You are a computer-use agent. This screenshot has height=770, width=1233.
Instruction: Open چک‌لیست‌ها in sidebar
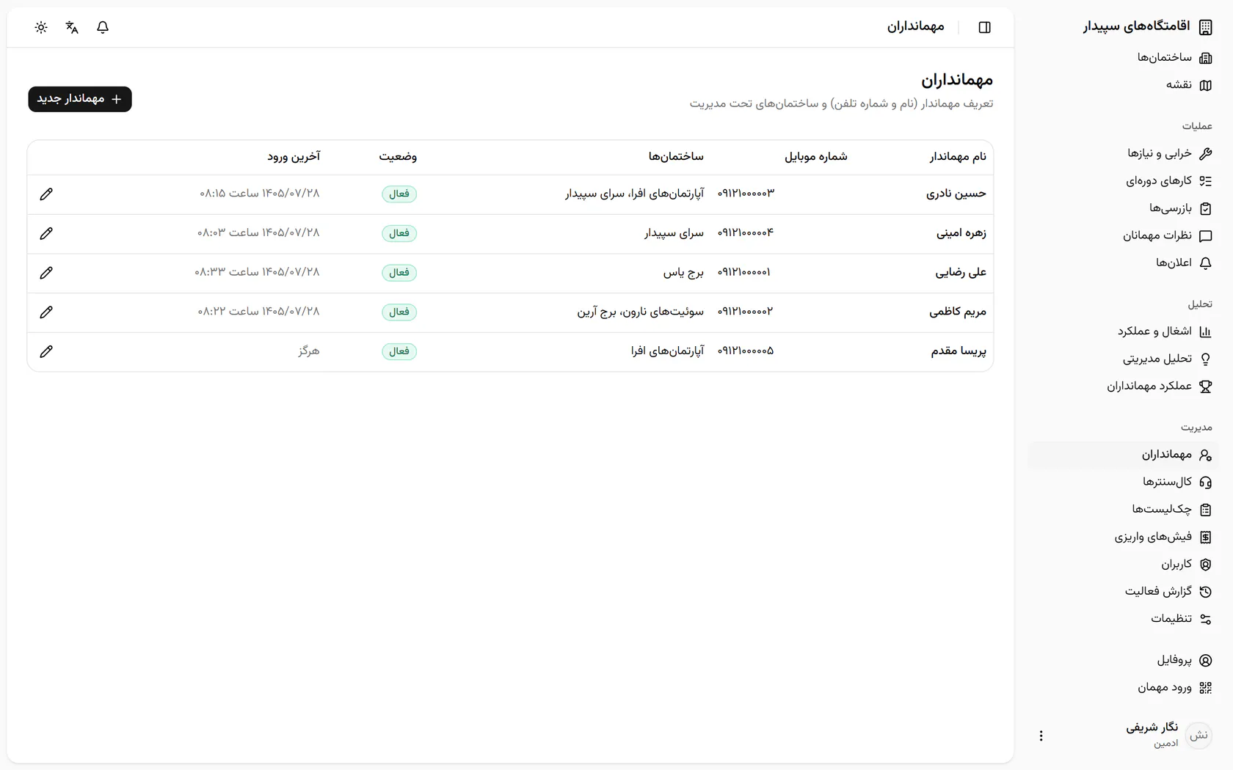[x=1123, y=509]
